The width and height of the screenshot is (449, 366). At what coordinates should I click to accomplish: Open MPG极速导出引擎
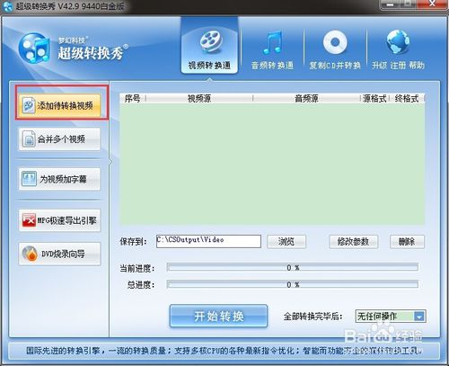[59, 220]
